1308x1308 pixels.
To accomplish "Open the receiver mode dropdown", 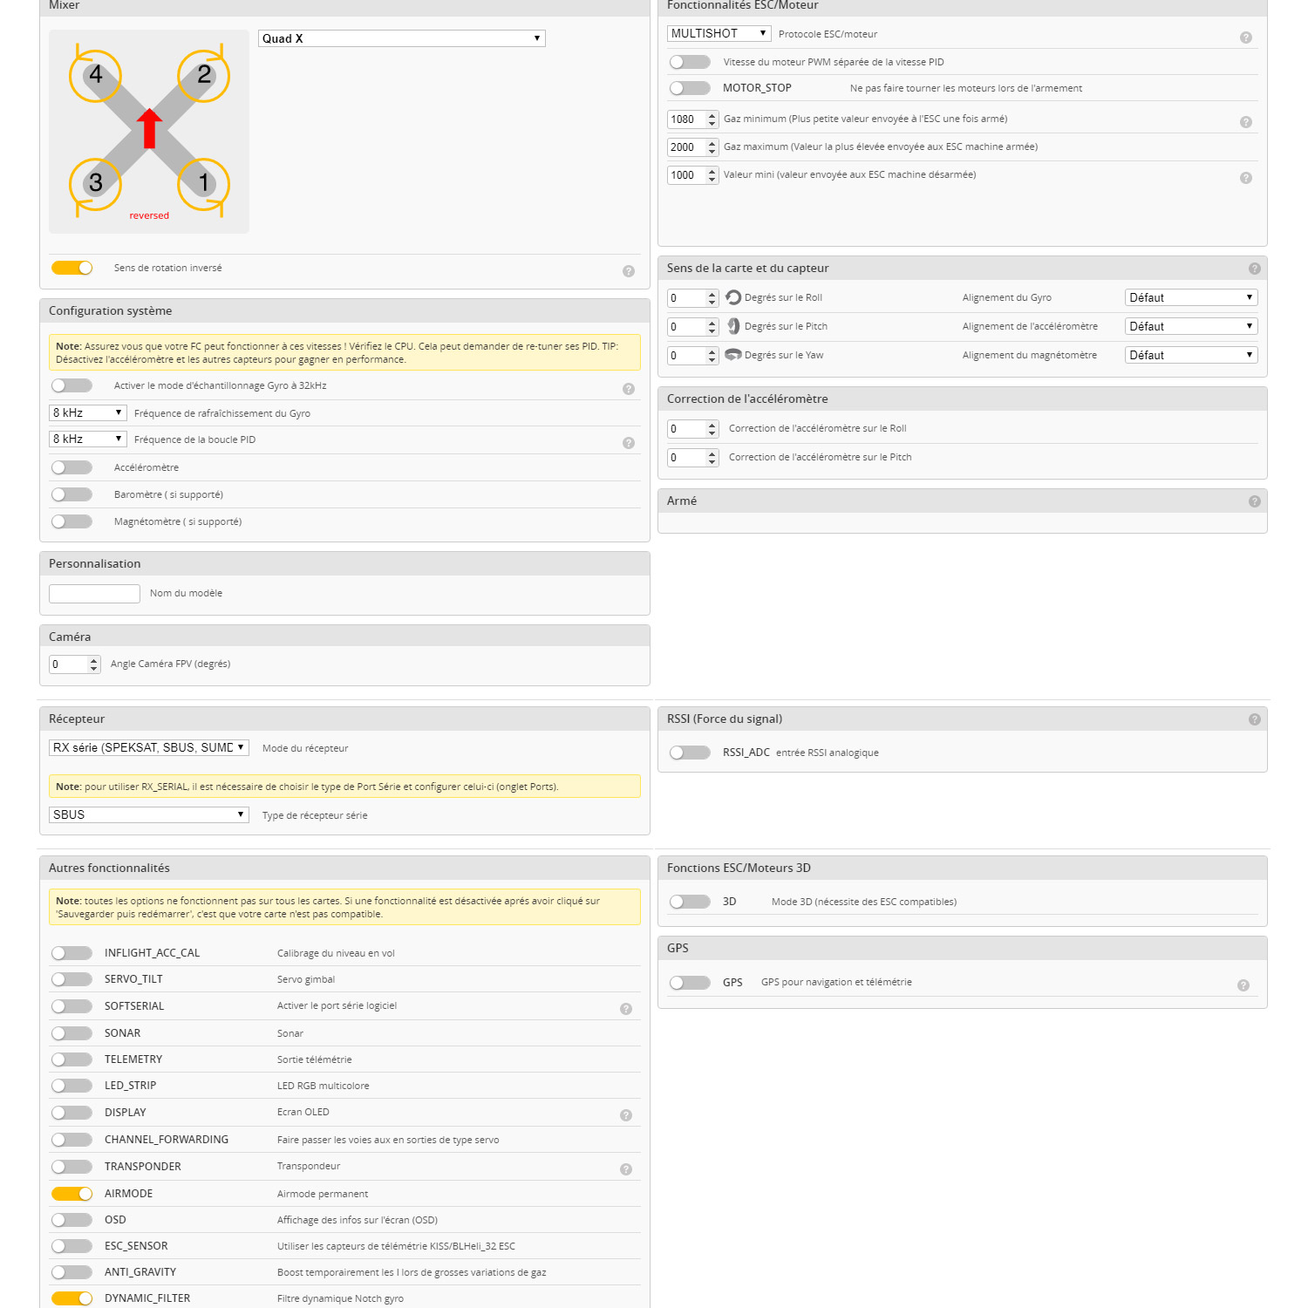I will [149, 747].
